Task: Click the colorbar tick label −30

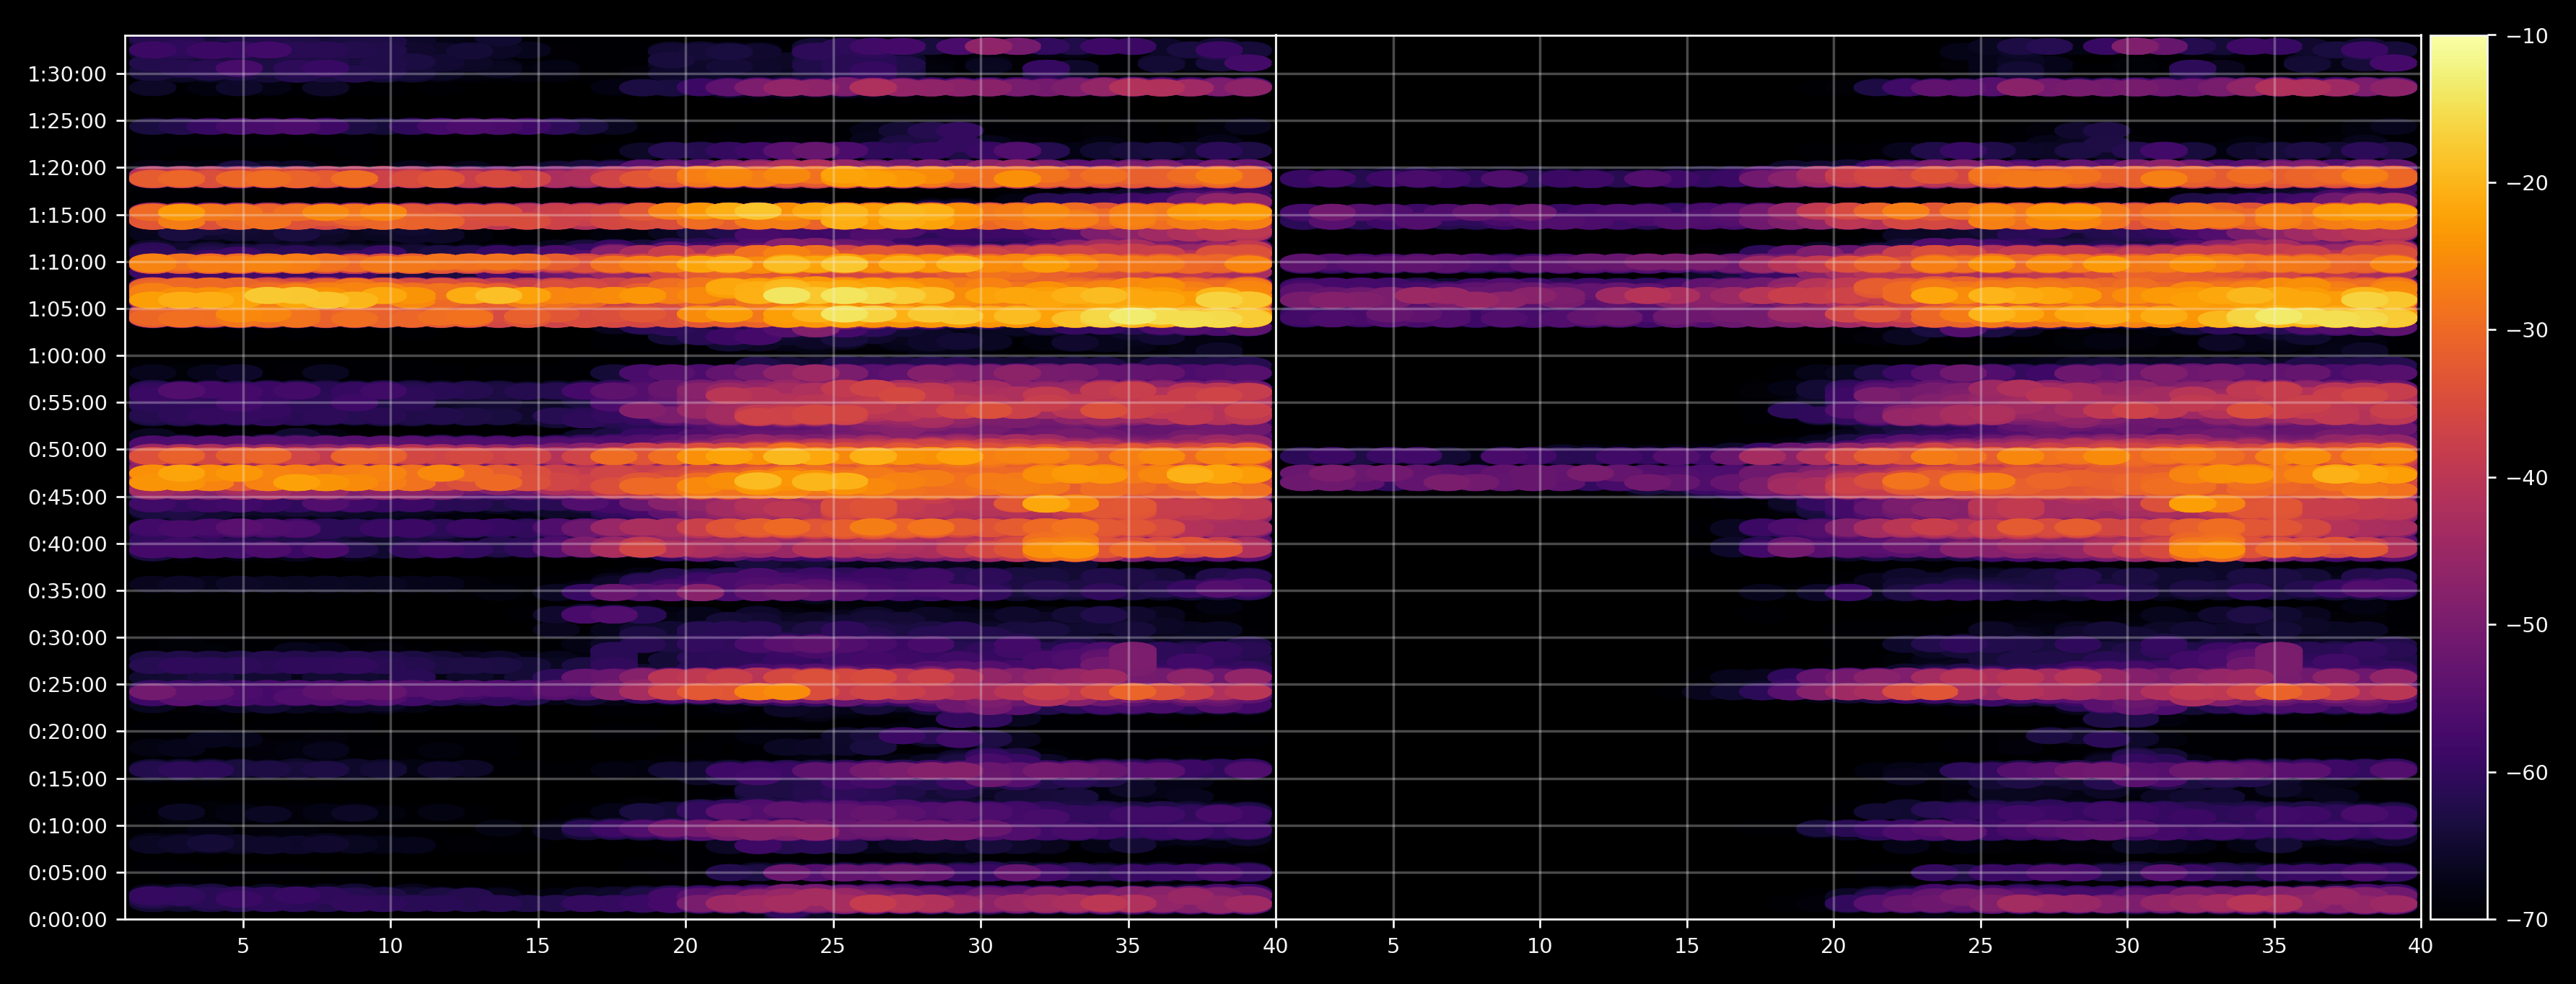Action: [x=2527, y=331]
